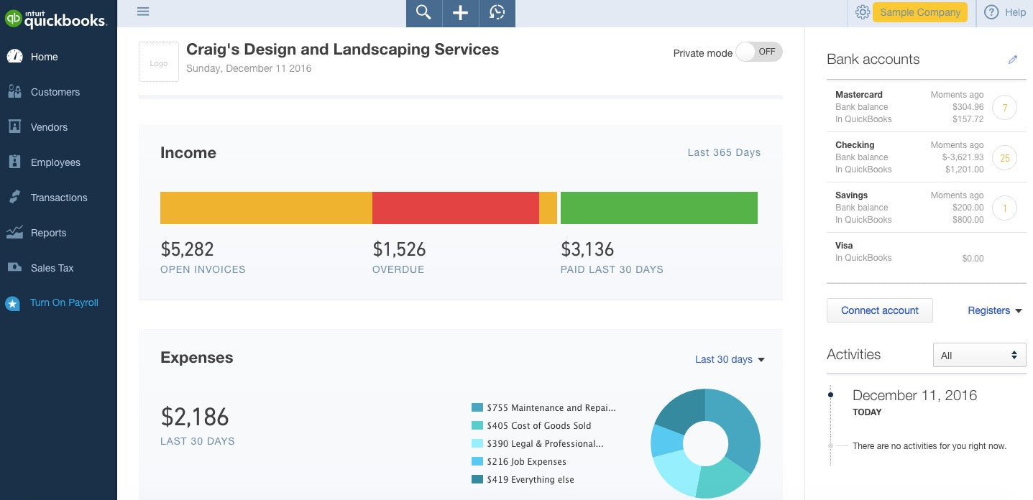Click the QuickBooks logo
The image size is (1033, 500).
pyautogui.click(x=56, y=18)
